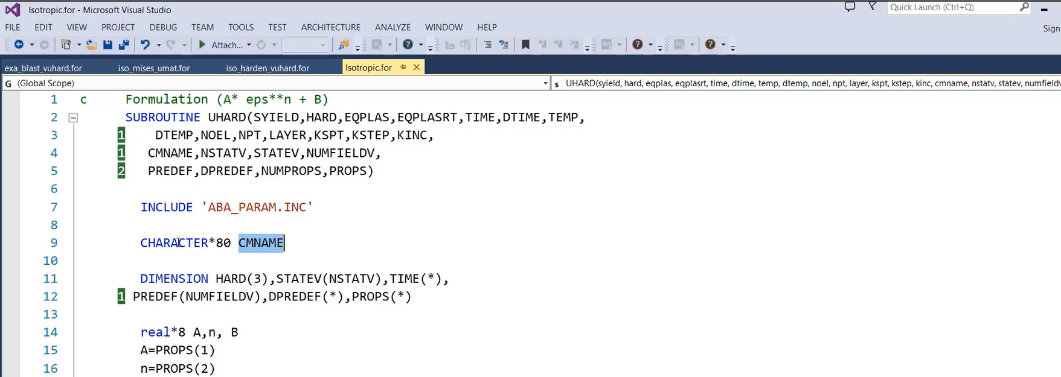Switch to the iso_mises_umat.for tab
The height and width of the screenshot is (377, 1061).
[154, 68]
